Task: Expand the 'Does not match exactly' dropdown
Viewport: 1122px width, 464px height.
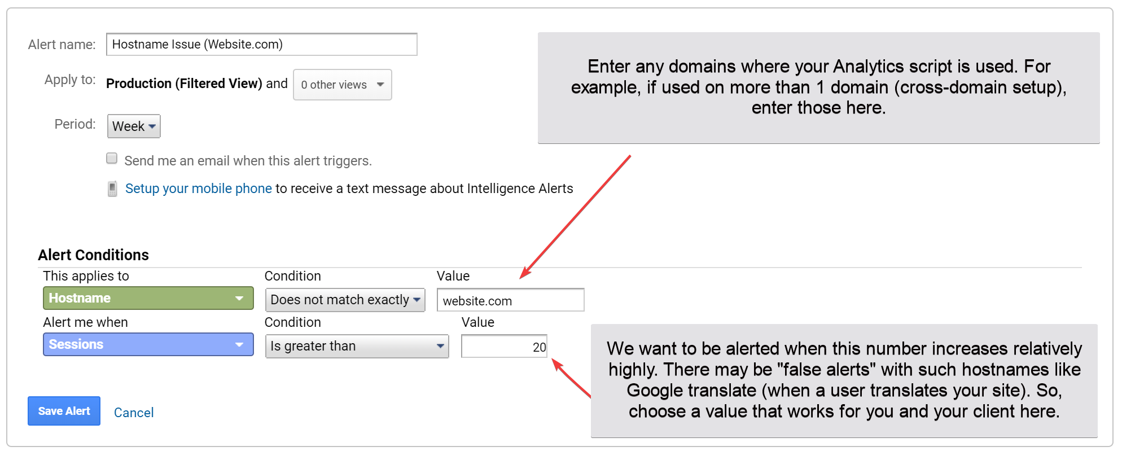Action: [x=345, y=300]
